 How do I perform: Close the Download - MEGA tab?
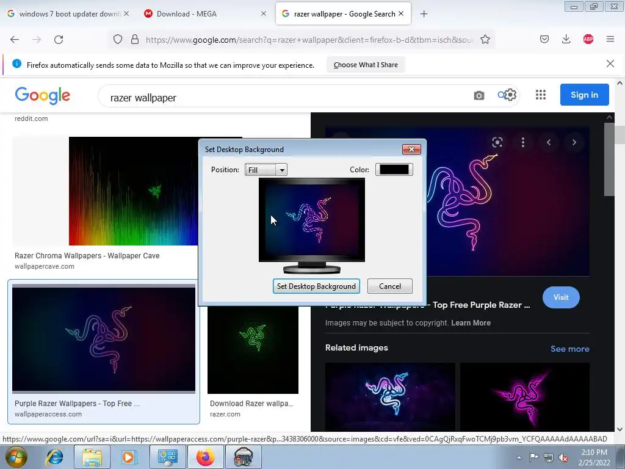(x=264, y=13)
